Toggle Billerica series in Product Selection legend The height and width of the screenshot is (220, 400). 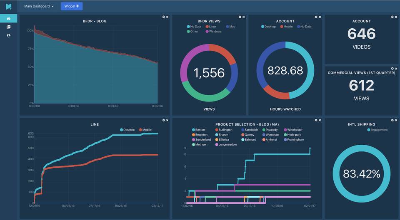222,140
